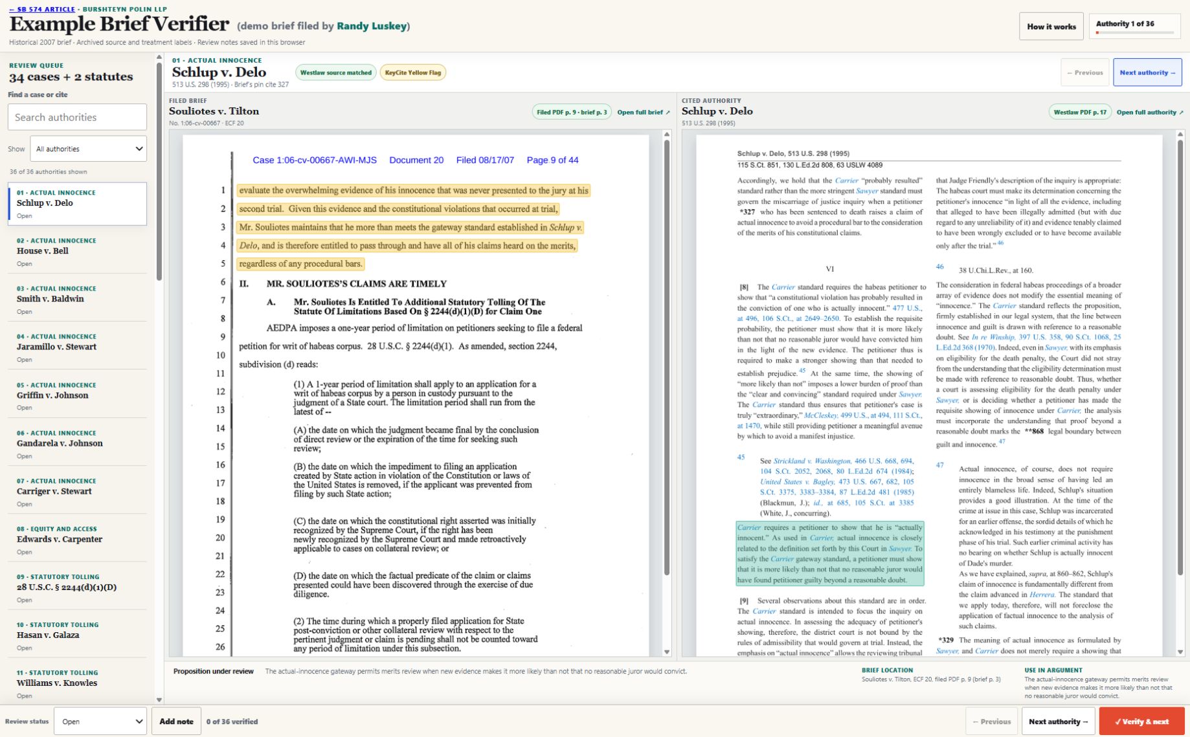Click the Add note button
Image resolution: width=1190 pixels, height=737 pixels.
click(x=176, y=721)
